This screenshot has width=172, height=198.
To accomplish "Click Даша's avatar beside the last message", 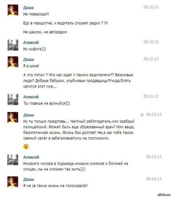I will point(13,182).
